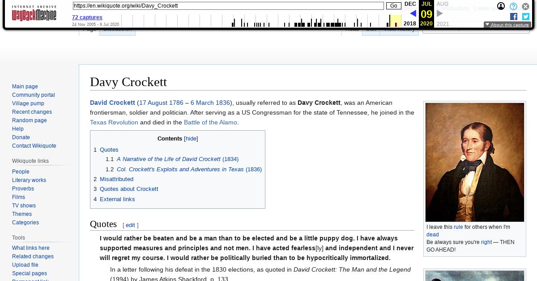Image resolution: width=537 pixels, height=281 pixels.
Task: Open 6 March 1836 date link
Action: [x=210, y=103]
